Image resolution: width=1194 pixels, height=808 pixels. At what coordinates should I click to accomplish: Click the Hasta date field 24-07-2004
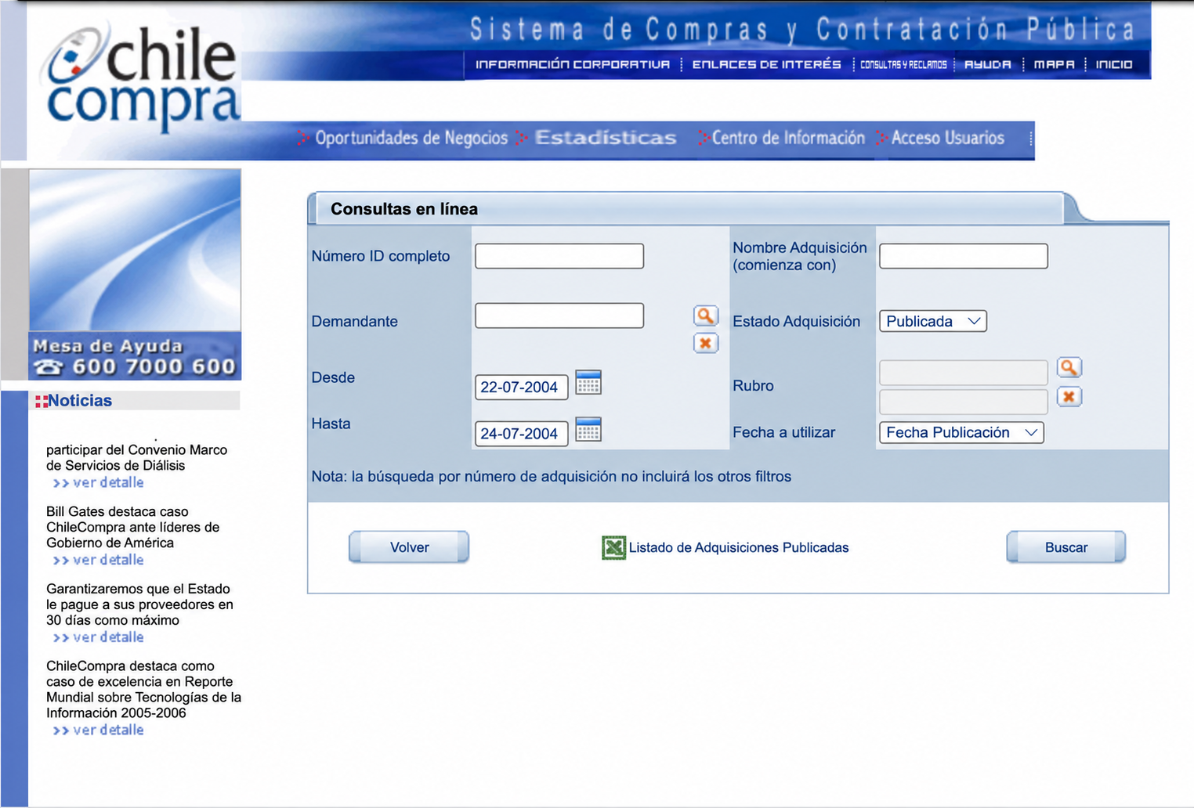click(x=521, y=433)
